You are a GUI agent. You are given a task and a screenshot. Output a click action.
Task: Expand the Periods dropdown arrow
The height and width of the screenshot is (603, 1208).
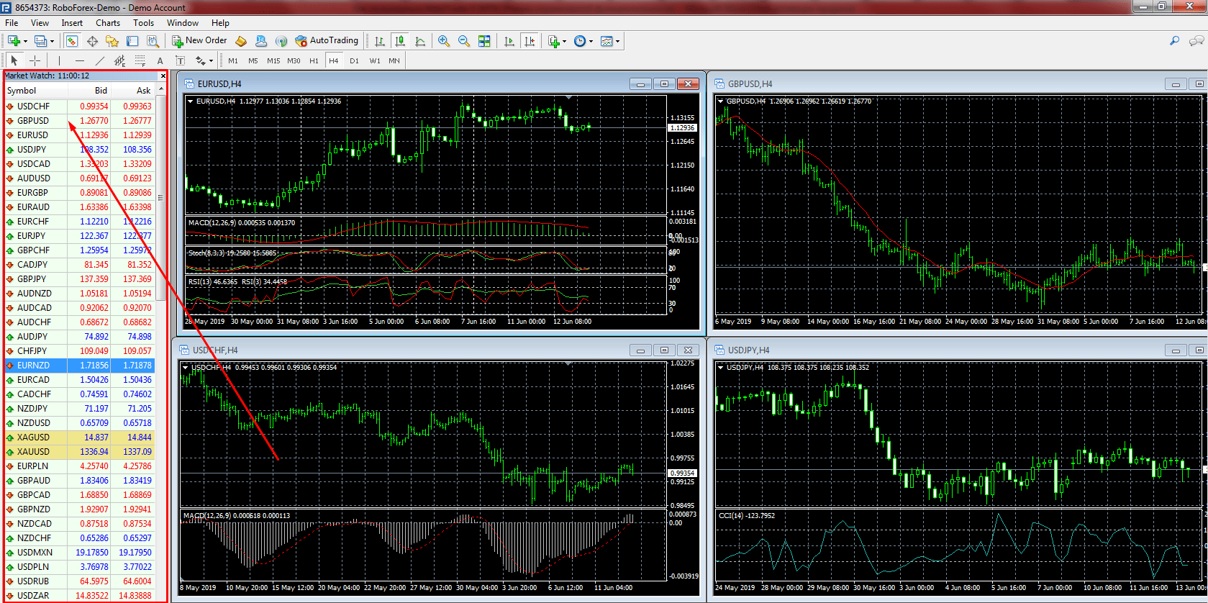pyautogui.click(x=591, y=41)
